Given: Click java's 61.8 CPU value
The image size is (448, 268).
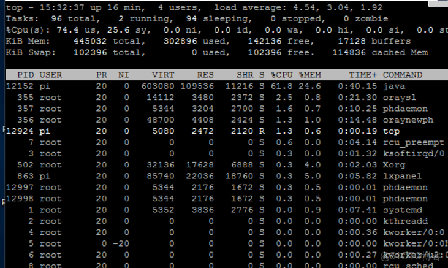Looking at the screenshot, I should (282, 86).
